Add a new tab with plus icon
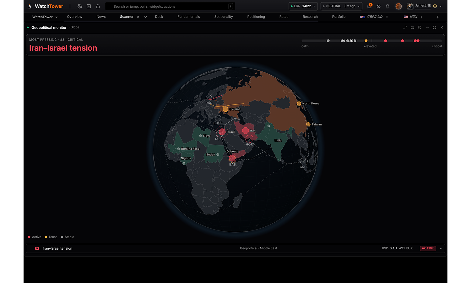The image size is (471, 283). [438, 17]
